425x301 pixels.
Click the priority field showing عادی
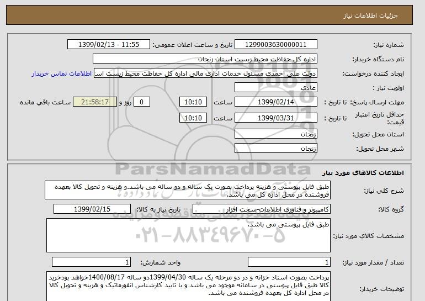275,88
